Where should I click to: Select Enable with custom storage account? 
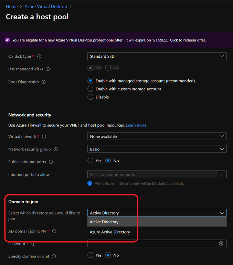click(91, 89)
